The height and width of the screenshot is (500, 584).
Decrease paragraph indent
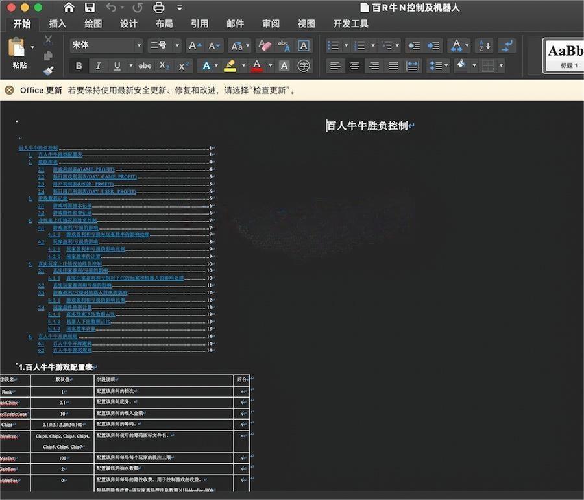[x=414, y=46]
